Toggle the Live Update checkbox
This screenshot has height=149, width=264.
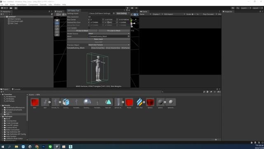tap(89, 28)
